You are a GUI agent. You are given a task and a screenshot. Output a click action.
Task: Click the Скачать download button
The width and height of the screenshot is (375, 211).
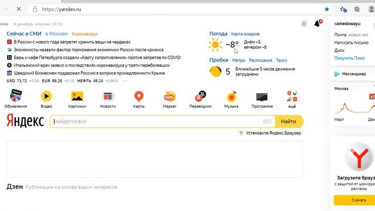point(359,200)
